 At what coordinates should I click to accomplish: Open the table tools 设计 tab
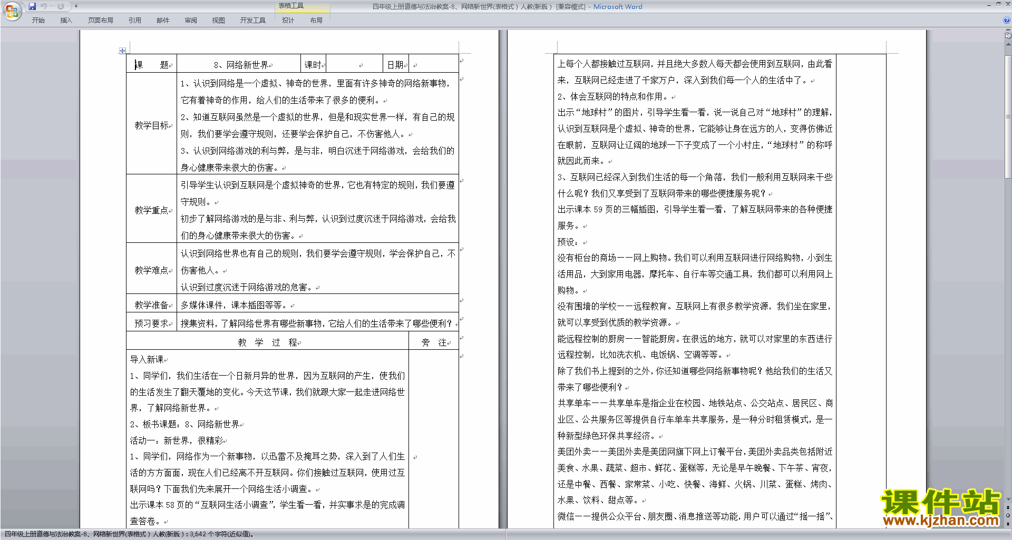pyautogui.click(x=288, y=20)
